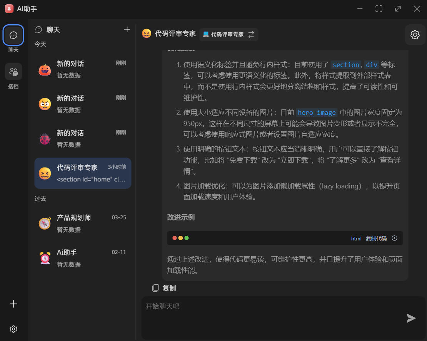Screen dimensions: 427x341
Task: Open the 搭档 panel from the sidebar
Action: (x=13, y=71)
